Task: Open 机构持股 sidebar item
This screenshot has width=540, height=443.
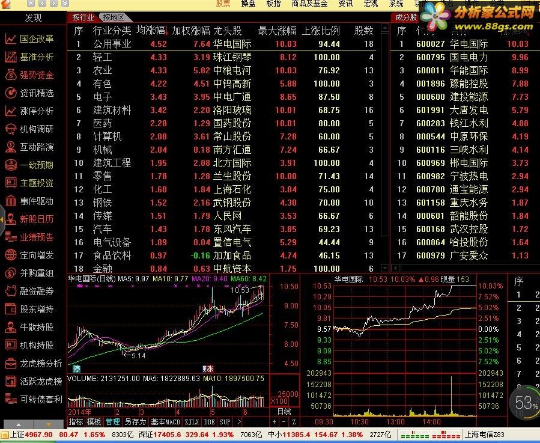Action: [29, 345]
